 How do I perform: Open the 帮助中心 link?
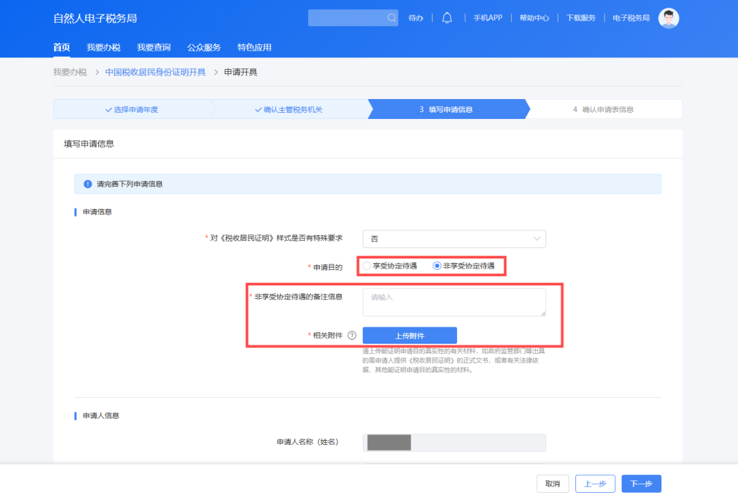pyautogui.click(x=534, y=18)
